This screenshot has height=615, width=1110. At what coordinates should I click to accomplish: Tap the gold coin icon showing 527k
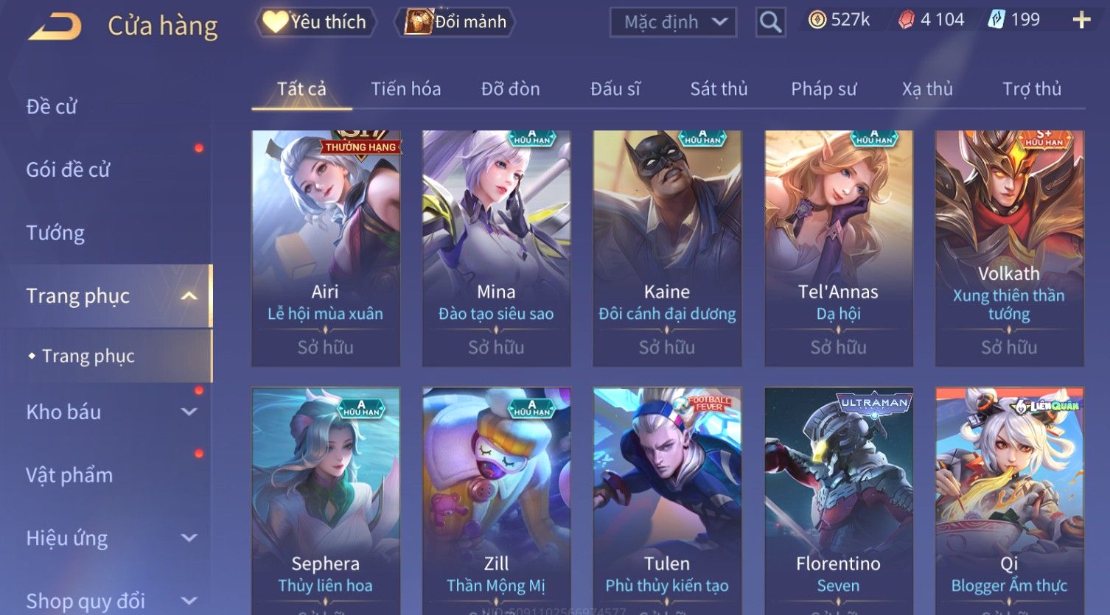coord(817,20)
